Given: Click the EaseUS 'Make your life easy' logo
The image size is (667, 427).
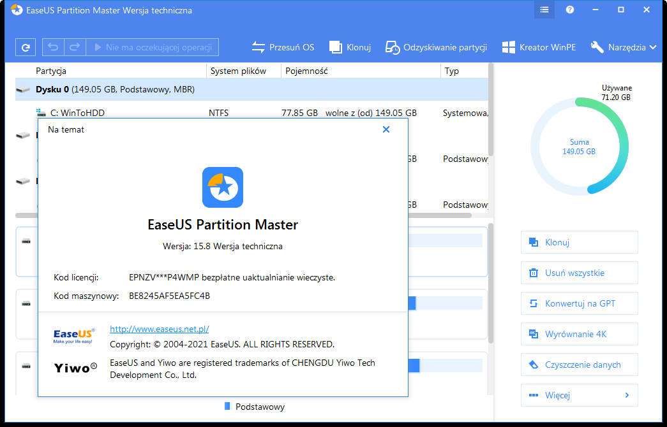Looking at the screenshot, I should coord(74,336).
